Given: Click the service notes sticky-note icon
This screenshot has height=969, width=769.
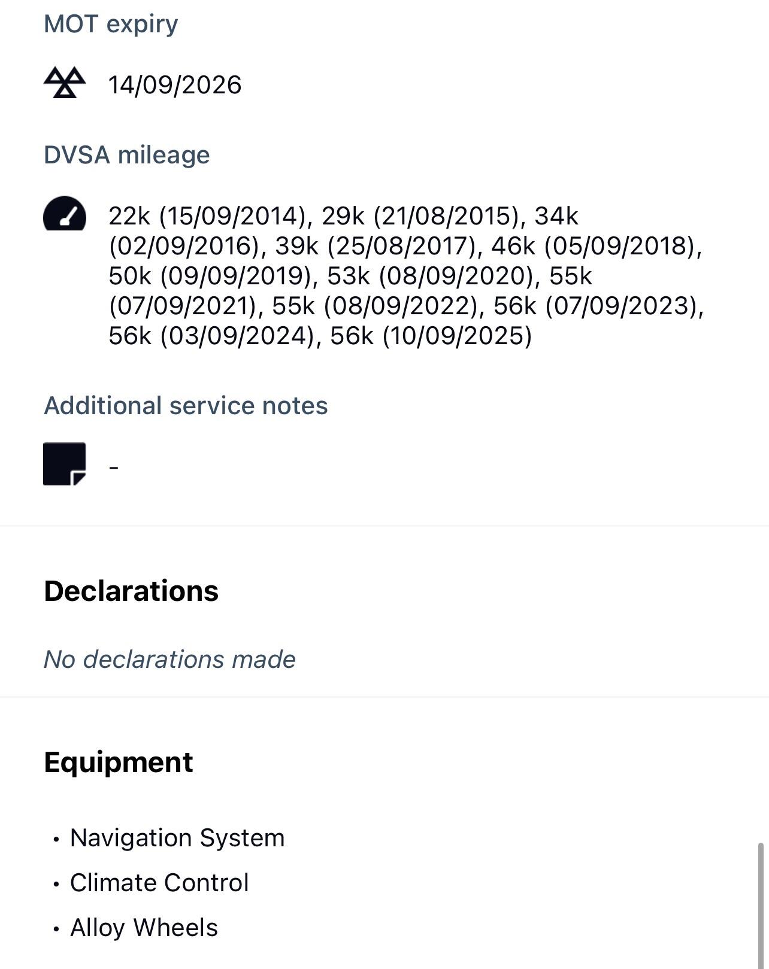Looking at the screenshot, I should pyautogui.click(x=65, y=464).
